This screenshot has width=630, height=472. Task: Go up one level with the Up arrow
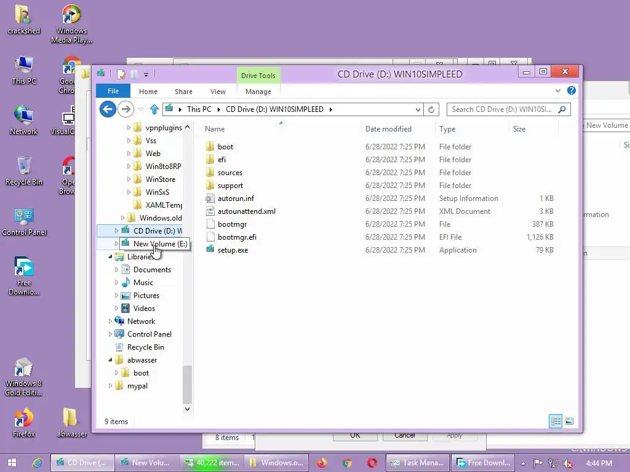(154, 109)
